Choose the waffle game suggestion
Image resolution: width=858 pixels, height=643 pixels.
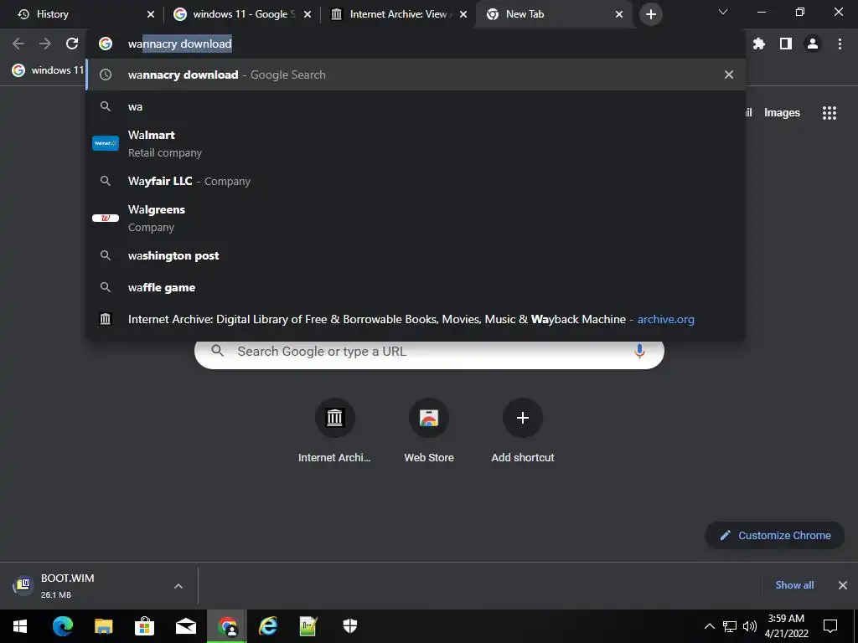click(x=416, y=287)
